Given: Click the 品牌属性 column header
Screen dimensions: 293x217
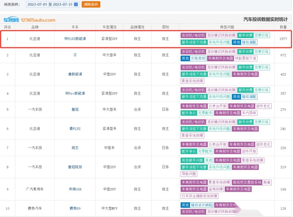Looking at the screenshot, I should (137, 27).
